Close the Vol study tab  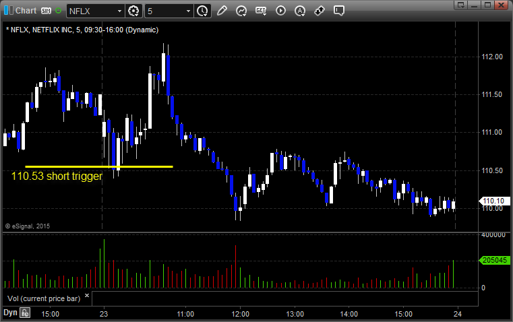(87, 296)
